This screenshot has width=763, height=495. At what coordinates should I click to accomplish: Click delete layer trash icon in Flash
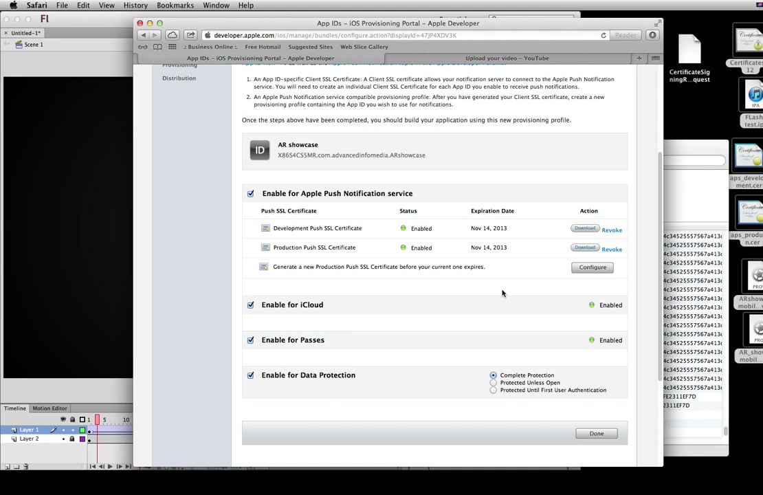click(x=26, y=466)
